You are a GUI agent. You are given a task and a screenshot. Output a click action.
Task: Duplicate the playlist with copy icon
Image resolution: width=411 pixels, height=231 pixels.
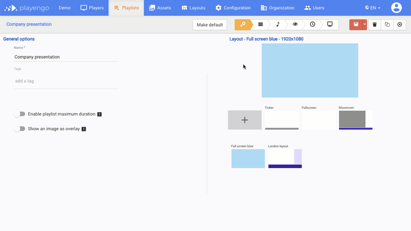(x=387, y=25)
